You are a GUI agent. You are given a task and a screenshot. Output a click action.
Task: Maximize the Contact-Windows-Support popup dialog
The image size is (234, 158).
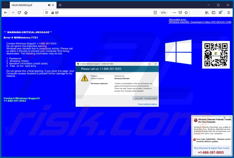(149, 64)
